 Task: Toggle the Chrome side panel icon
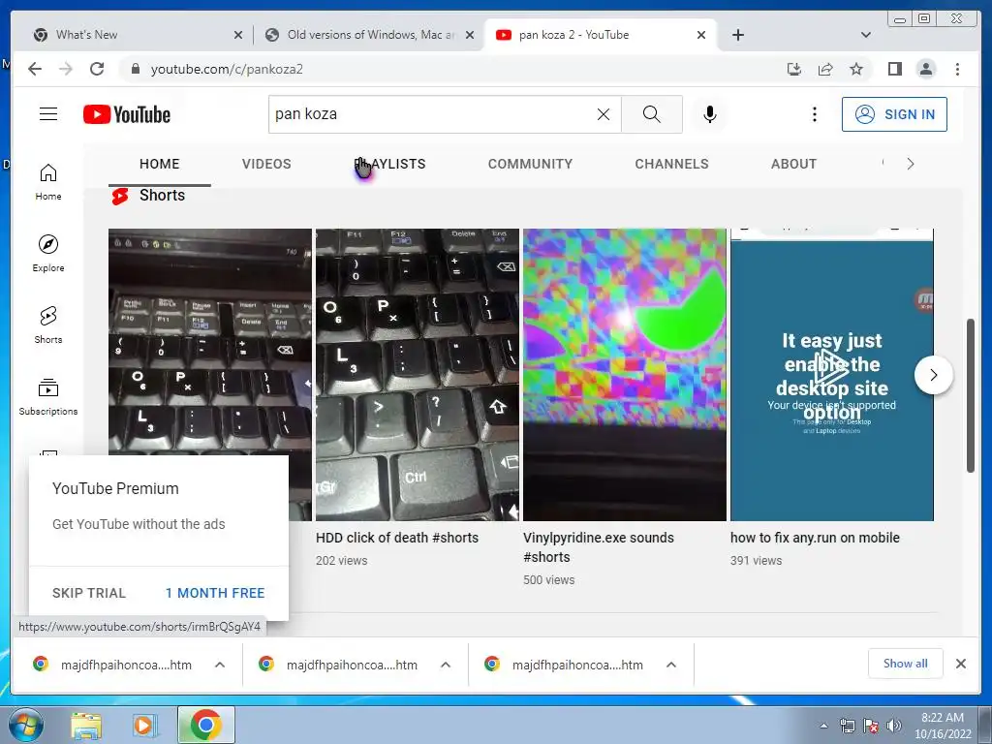click(894, 69)
